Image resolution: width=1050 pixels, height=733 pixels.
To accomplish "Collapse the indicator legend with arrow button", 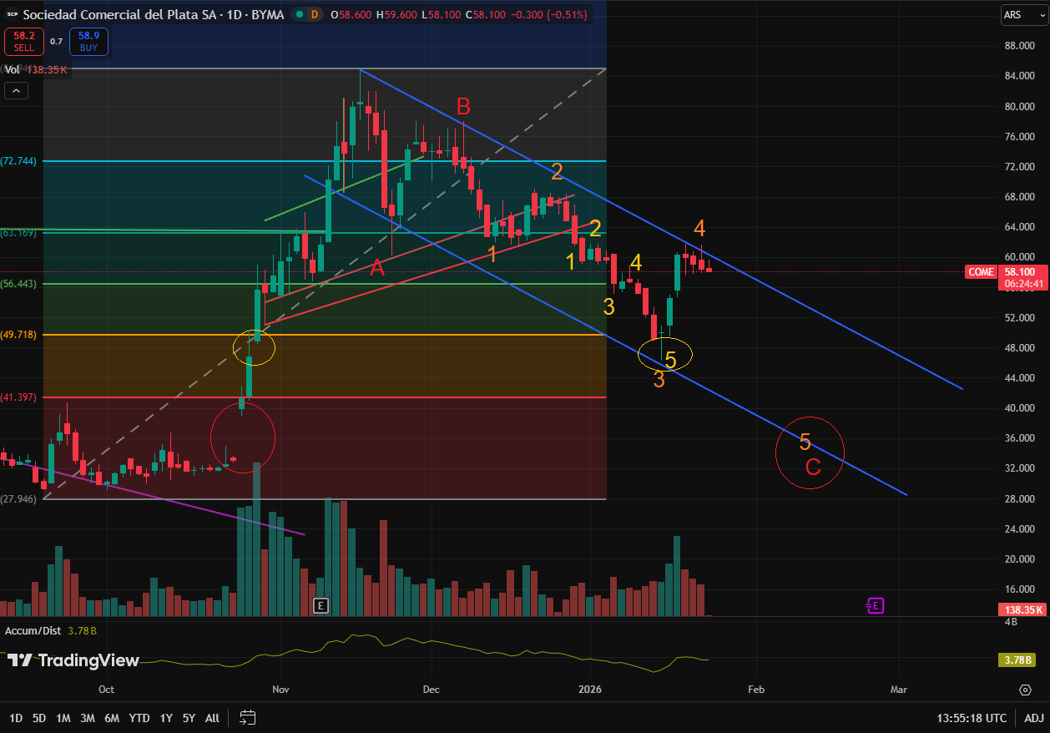I will [x=16, y=91].
